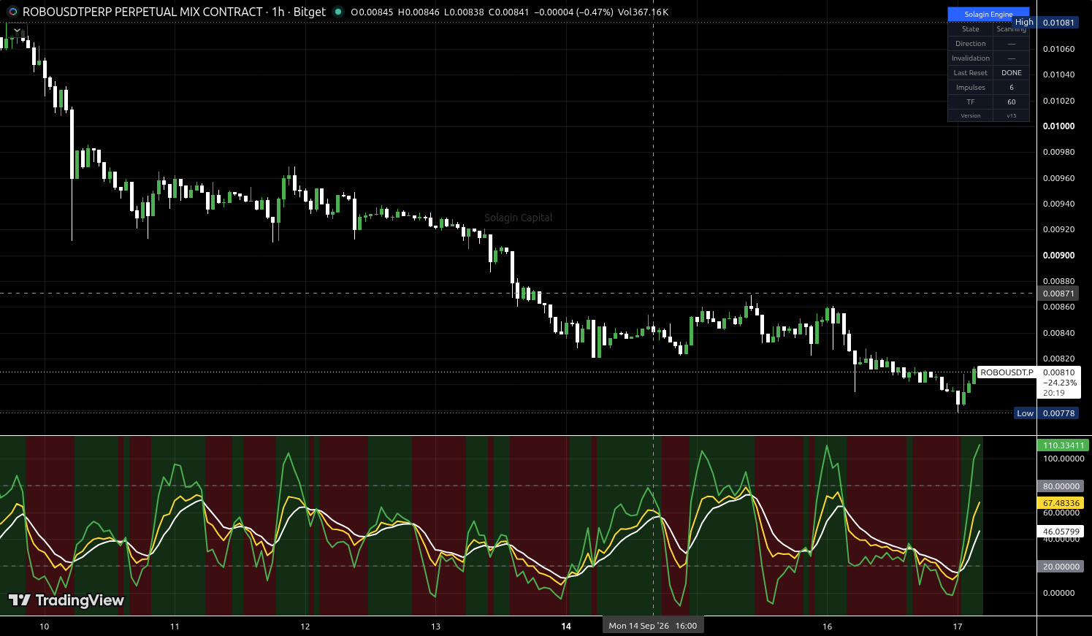Open the TradingView logo link

[66, 600]
